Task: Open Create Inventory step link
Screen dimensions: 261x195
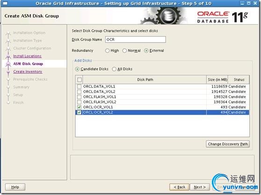Action: [x=28, y=72]
